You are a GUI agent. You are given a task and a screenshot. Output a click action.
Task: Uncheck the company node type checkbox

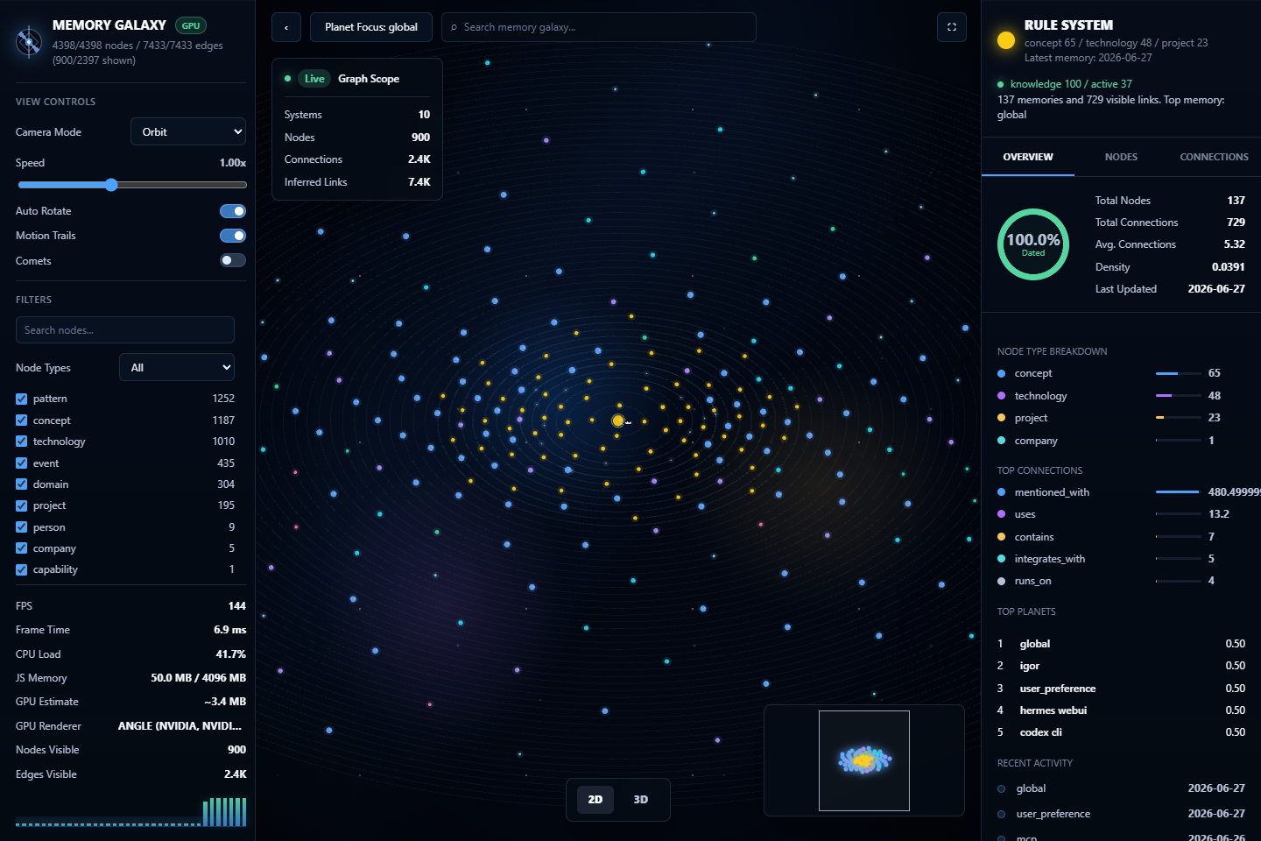click(22, 548)
